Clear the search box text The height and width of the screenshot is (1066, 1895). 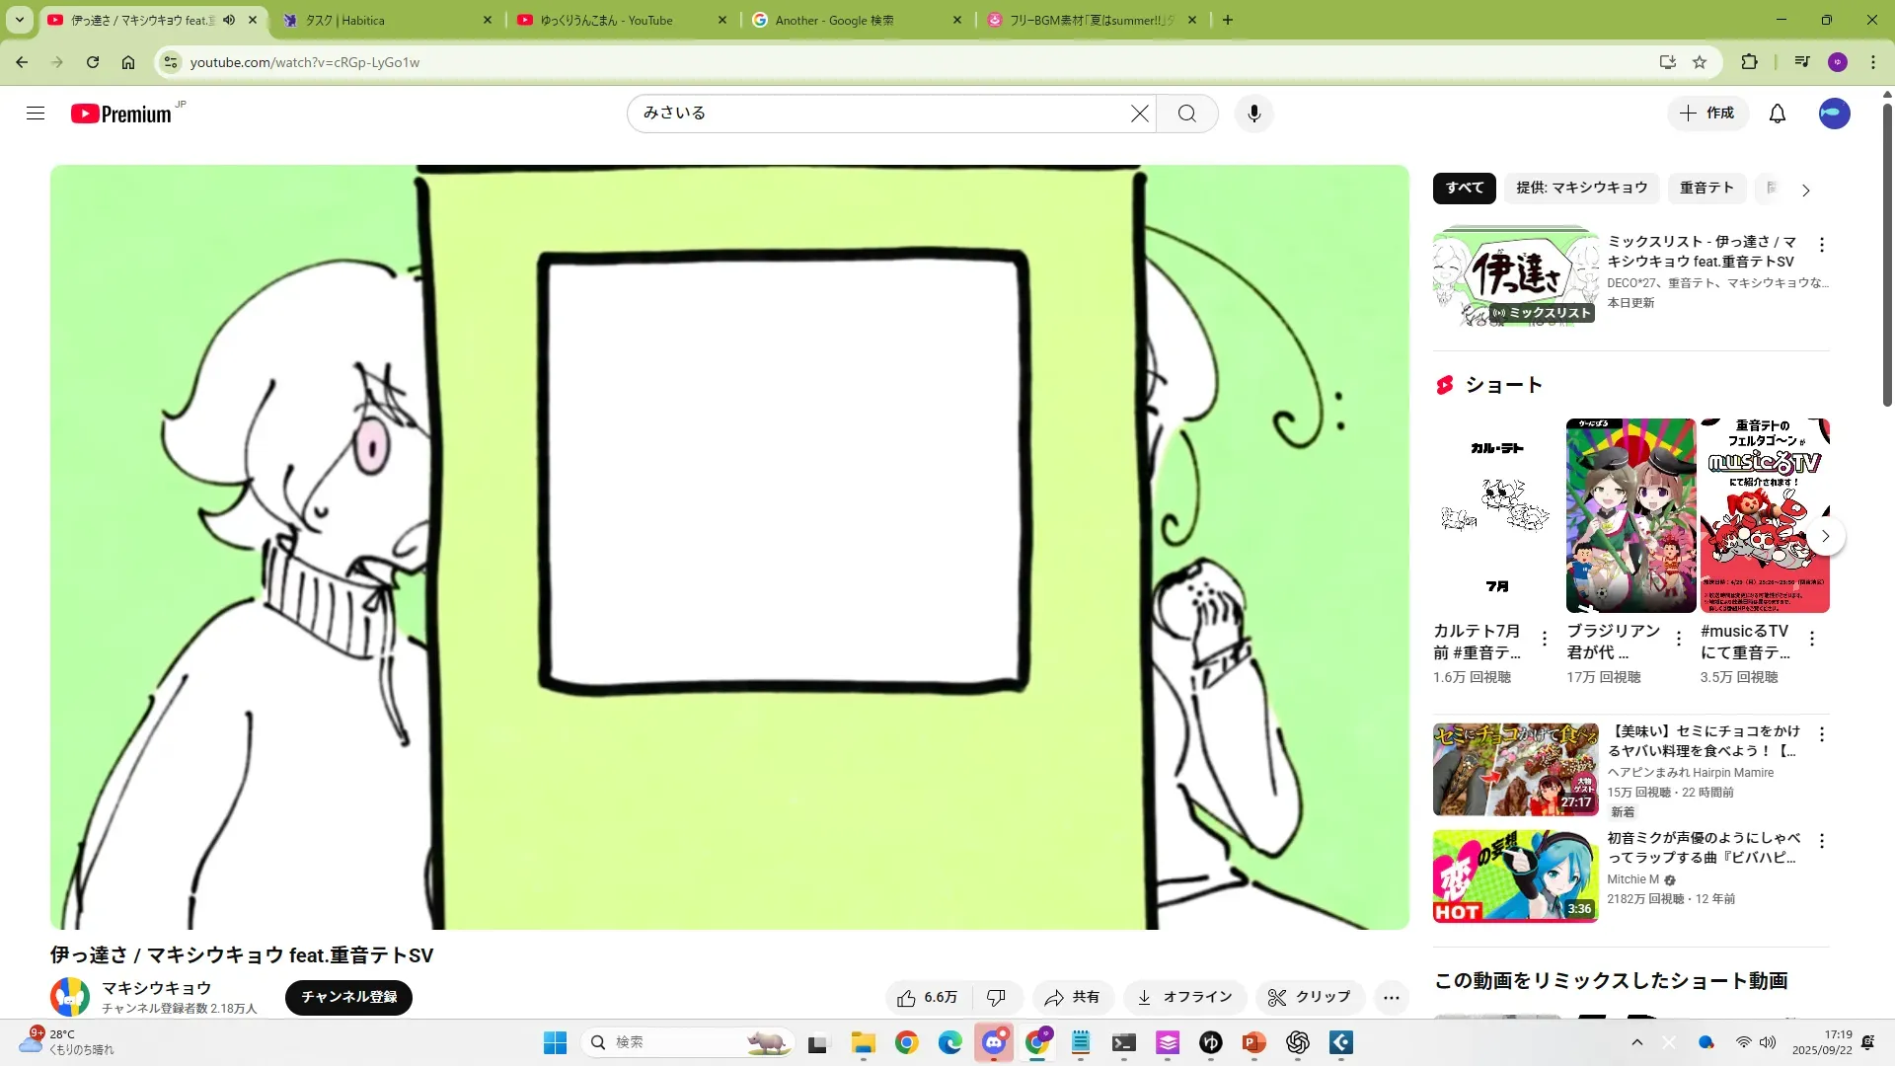(x=1139, y=114)
